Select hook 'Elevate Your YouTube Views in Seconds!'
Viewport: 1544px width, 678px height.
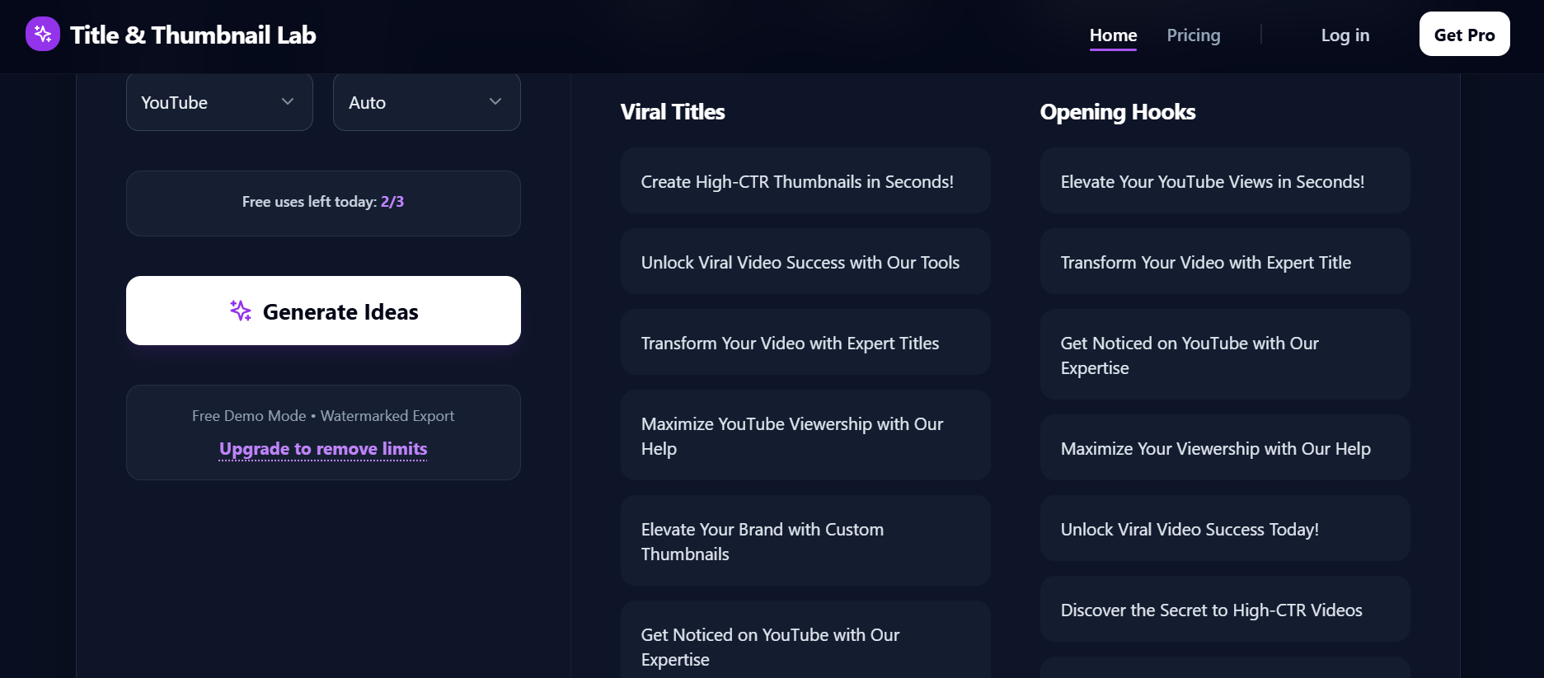pyautogui.click(x=1225, y=181)
